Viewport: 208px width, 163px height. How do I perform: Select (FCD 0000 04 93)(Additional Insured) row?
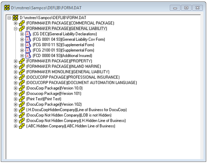click(62, 56)
